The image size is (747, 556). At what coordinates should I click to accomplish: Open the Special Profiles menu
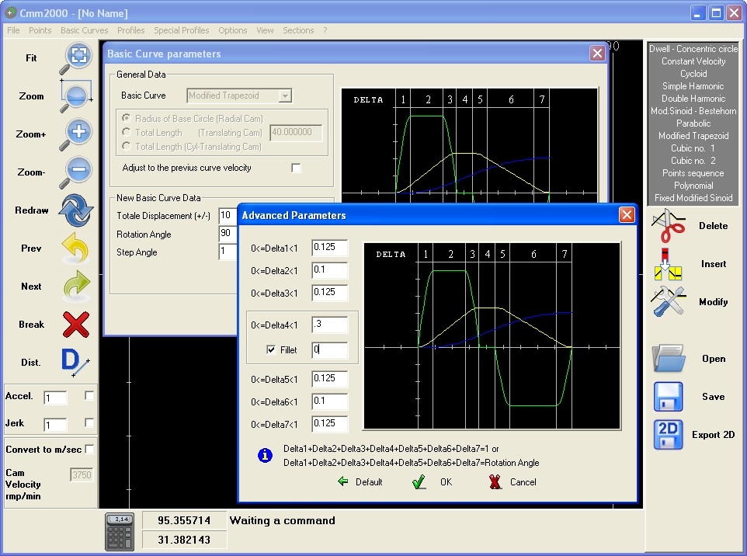[182, 30]
